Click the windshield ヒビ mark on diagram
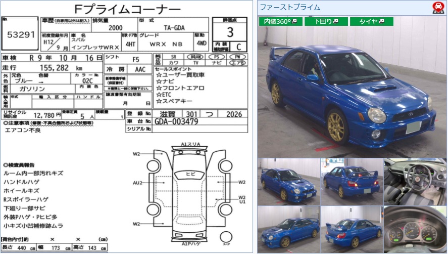448x254 pixels. (x=190, y=175)
